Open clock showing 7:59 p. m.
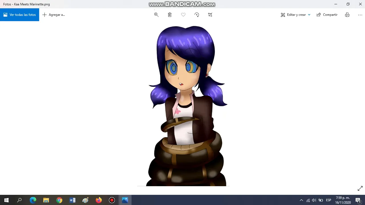Screen dimensions: 365x205 pos(343,200)
